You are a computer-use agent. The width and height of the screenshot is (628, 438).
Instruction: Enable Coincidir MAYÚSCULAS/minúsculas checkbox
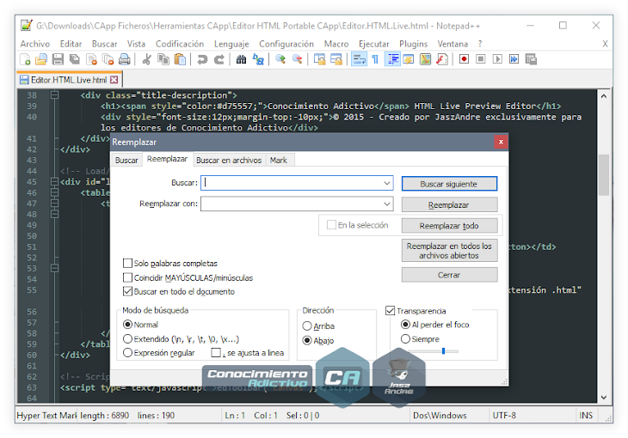[128, 277]
